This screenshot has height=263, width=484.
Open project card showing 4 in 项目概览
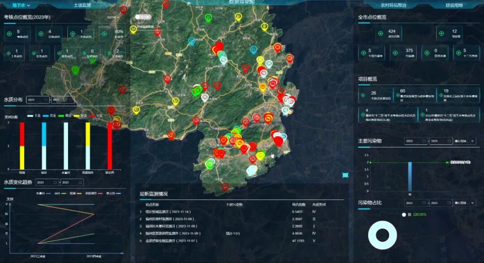[388, 115]
